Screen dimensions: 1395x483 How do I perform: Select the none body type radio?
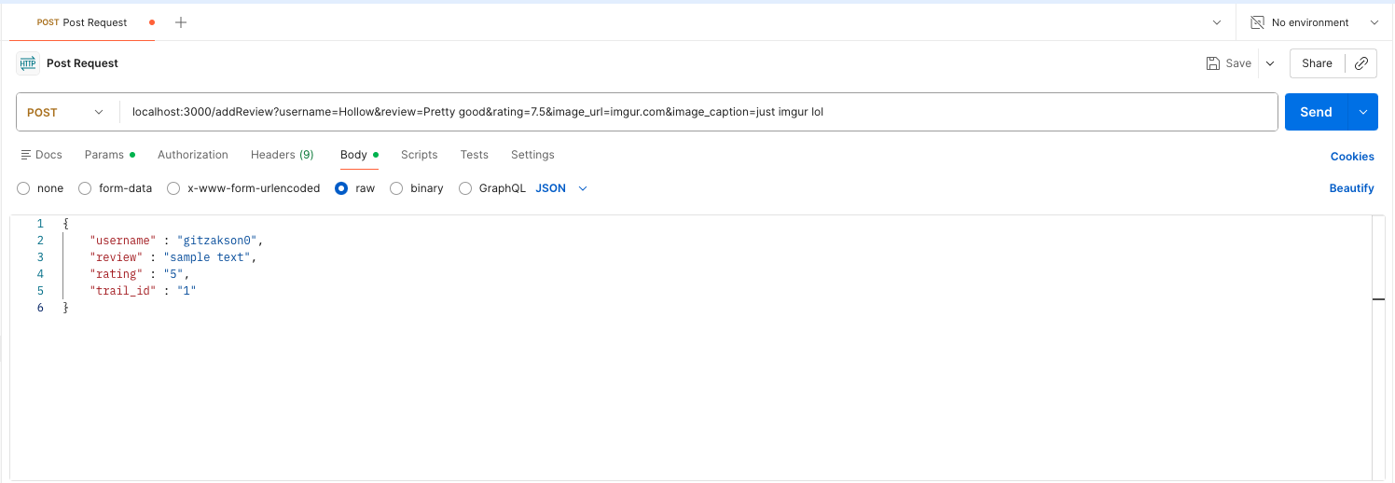pos(24,188)
